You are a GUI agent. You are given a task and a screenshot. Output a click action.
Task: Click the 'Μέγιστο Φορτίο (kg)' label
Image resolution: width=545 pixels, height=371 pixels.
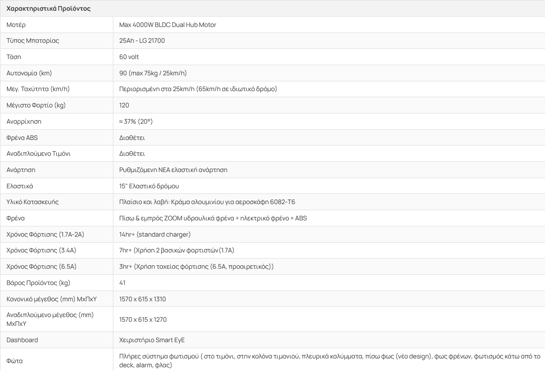36,105
